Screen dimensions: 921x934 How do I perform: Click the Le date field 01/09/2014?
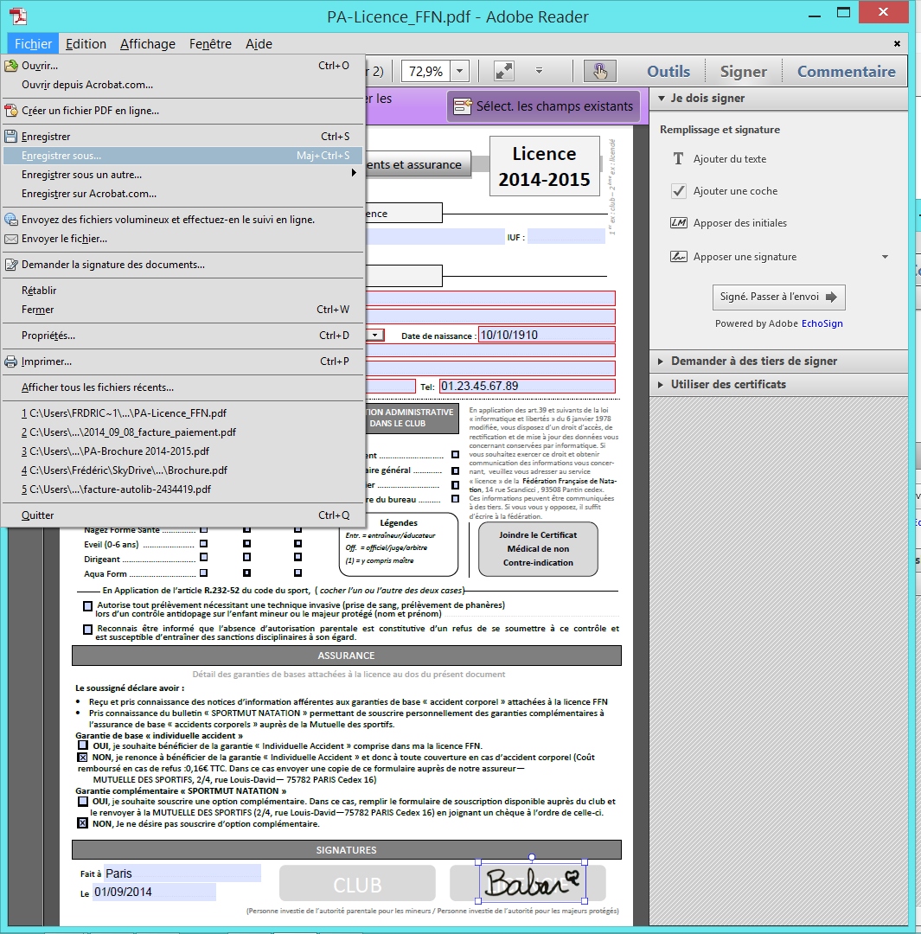[x=154, y=892]
